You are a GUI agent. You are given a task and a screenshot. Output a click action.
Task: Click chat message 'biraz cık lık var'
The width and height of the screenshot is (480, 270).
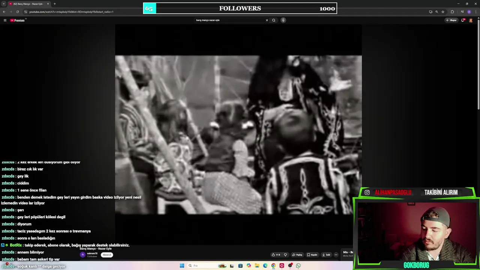(22, 169)
